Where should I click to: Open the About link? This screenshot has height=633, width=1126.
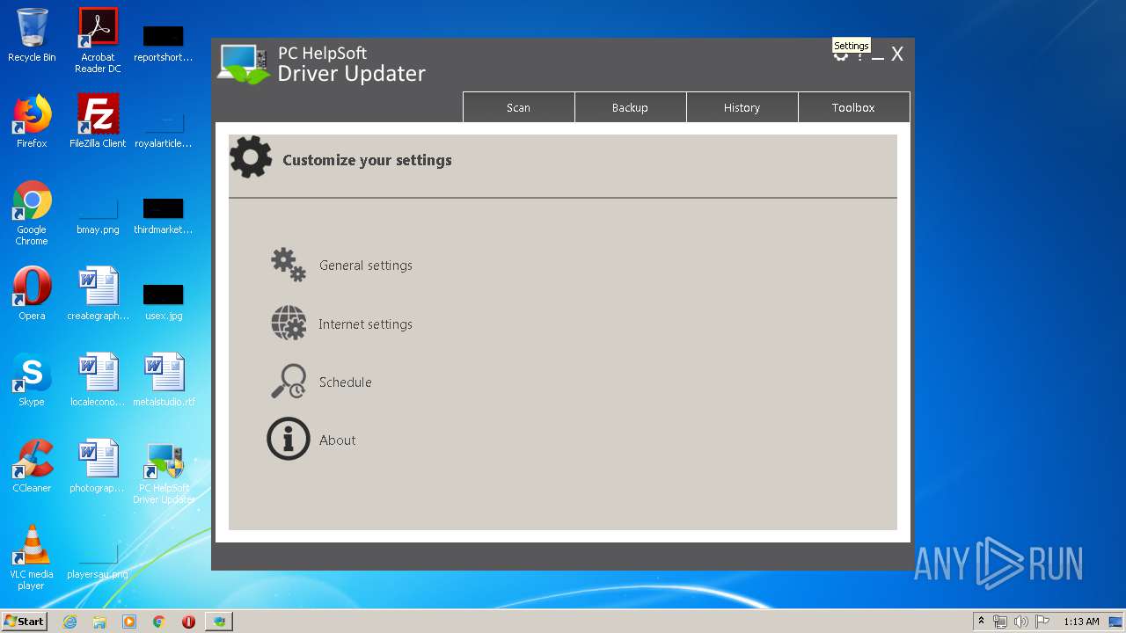tap(338, 440)
